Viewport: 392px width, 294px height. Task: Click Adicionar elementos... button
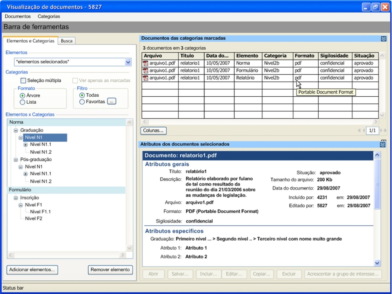point(32,270)
